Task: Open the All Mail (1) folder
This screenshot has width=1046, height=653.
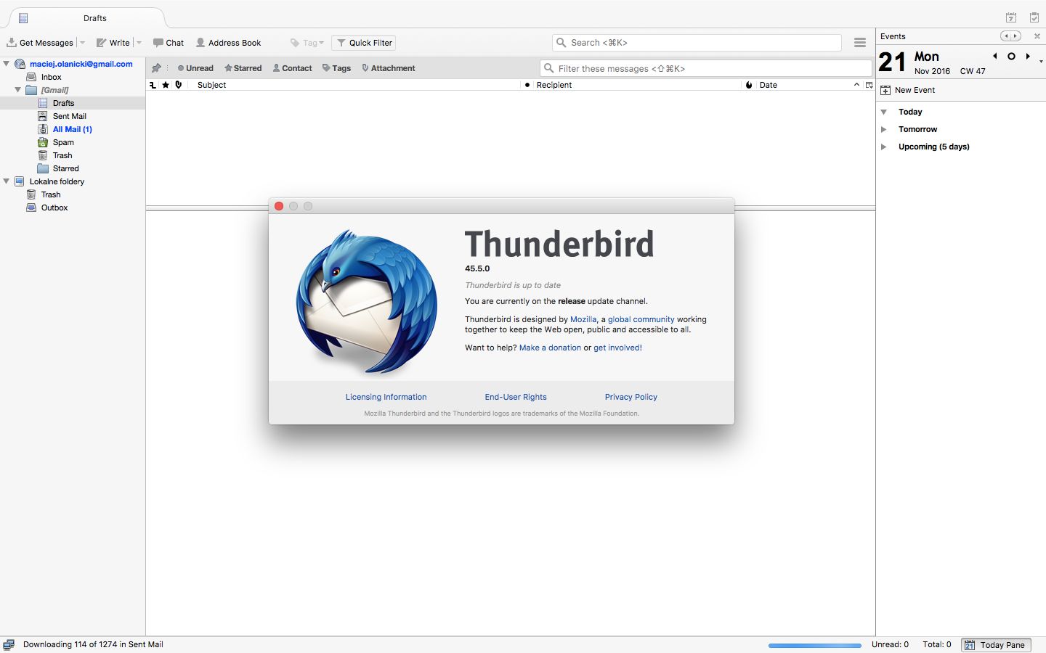Action: tap(72, 129)
